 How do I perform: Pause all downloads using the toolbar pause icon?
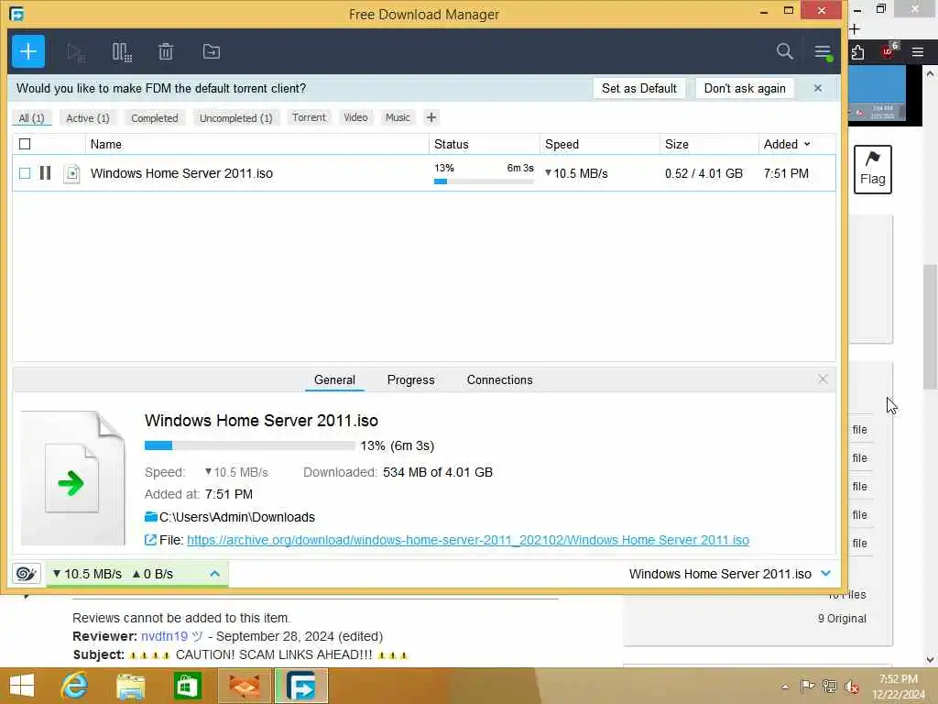click(122, 52)
